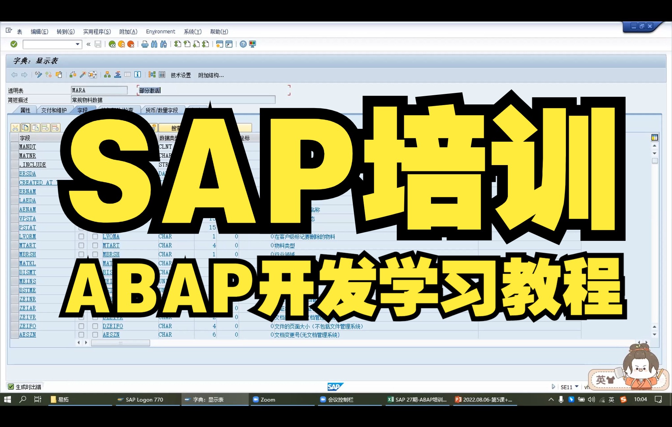Screen dimensions: 672x427
Task: Click upper scroll-down arrow of field grid
Action: [x=655, y=153]
